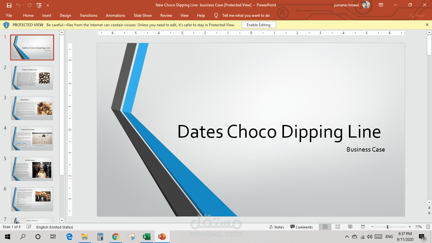Screen dimensions: 432x243
Task: Go to previous slide using double-up arrow
Action: click(x=429, y=208)
